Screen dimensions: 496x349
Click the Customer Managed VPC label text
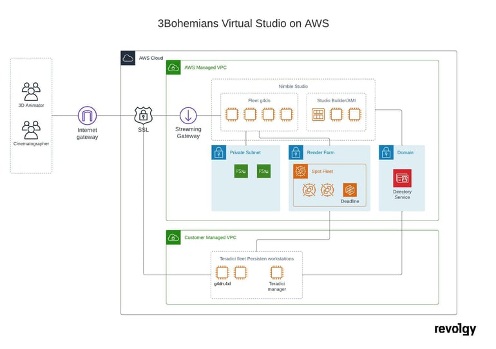tap(211, 237)
